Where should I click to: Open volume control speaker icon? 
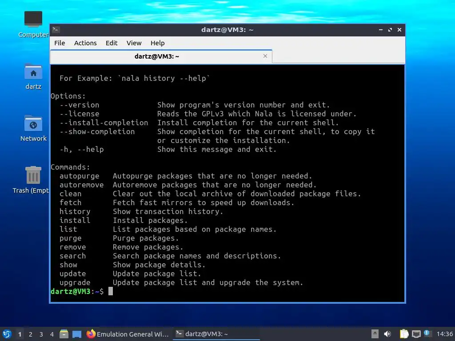(387, 334)
